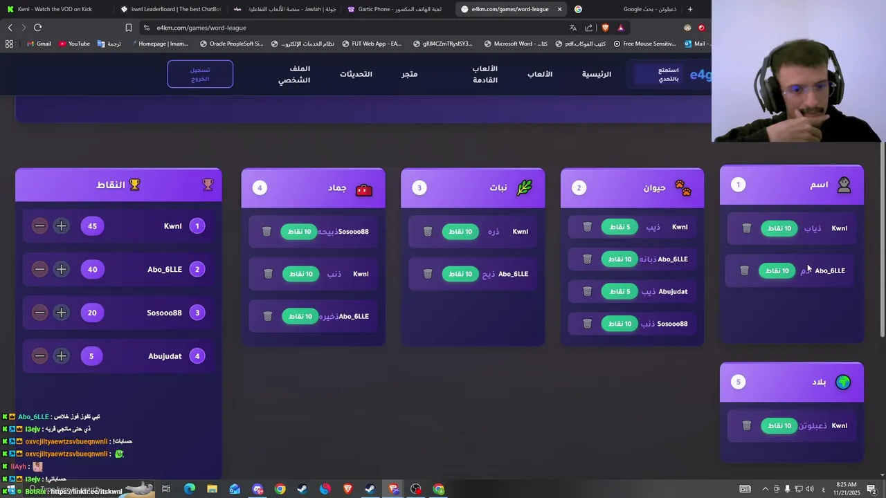Delete Abujudat's ذيب answer trash icon
This screenshot has height=498, width=886.
pos(587,291)
